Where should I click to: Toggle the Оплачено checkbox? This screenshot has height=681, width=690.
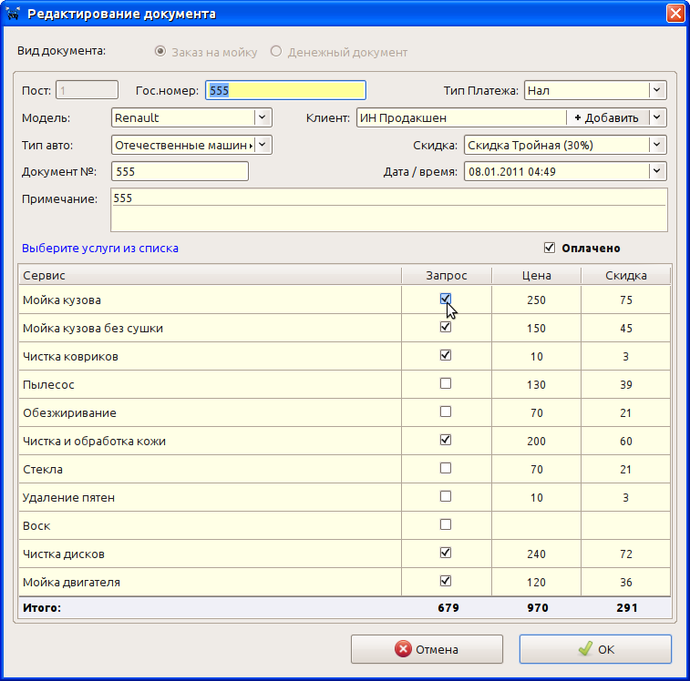tap(549, 248)
